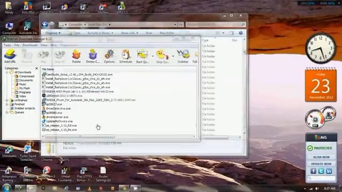Viewport: 342px width, 192px height.
Task: Click Internet Explorer icon on taskbar
Action: coord(66,188)
